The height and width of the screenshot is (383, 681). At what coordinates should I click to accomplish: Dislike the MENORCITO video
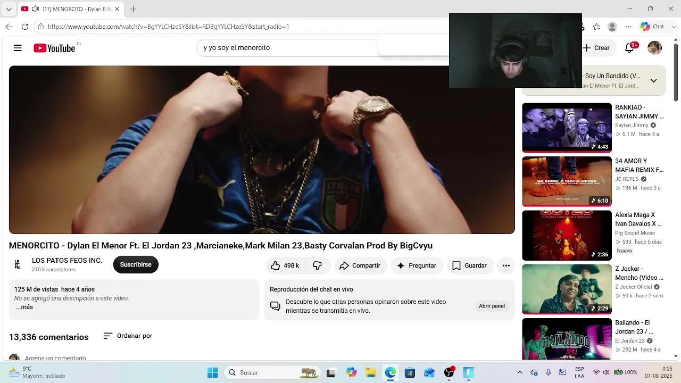tap(318, 265)
